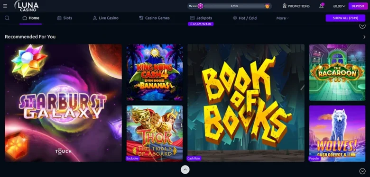Click the Popular tag on Wolves tile
370x177 pixels.
tap(314, 159)
